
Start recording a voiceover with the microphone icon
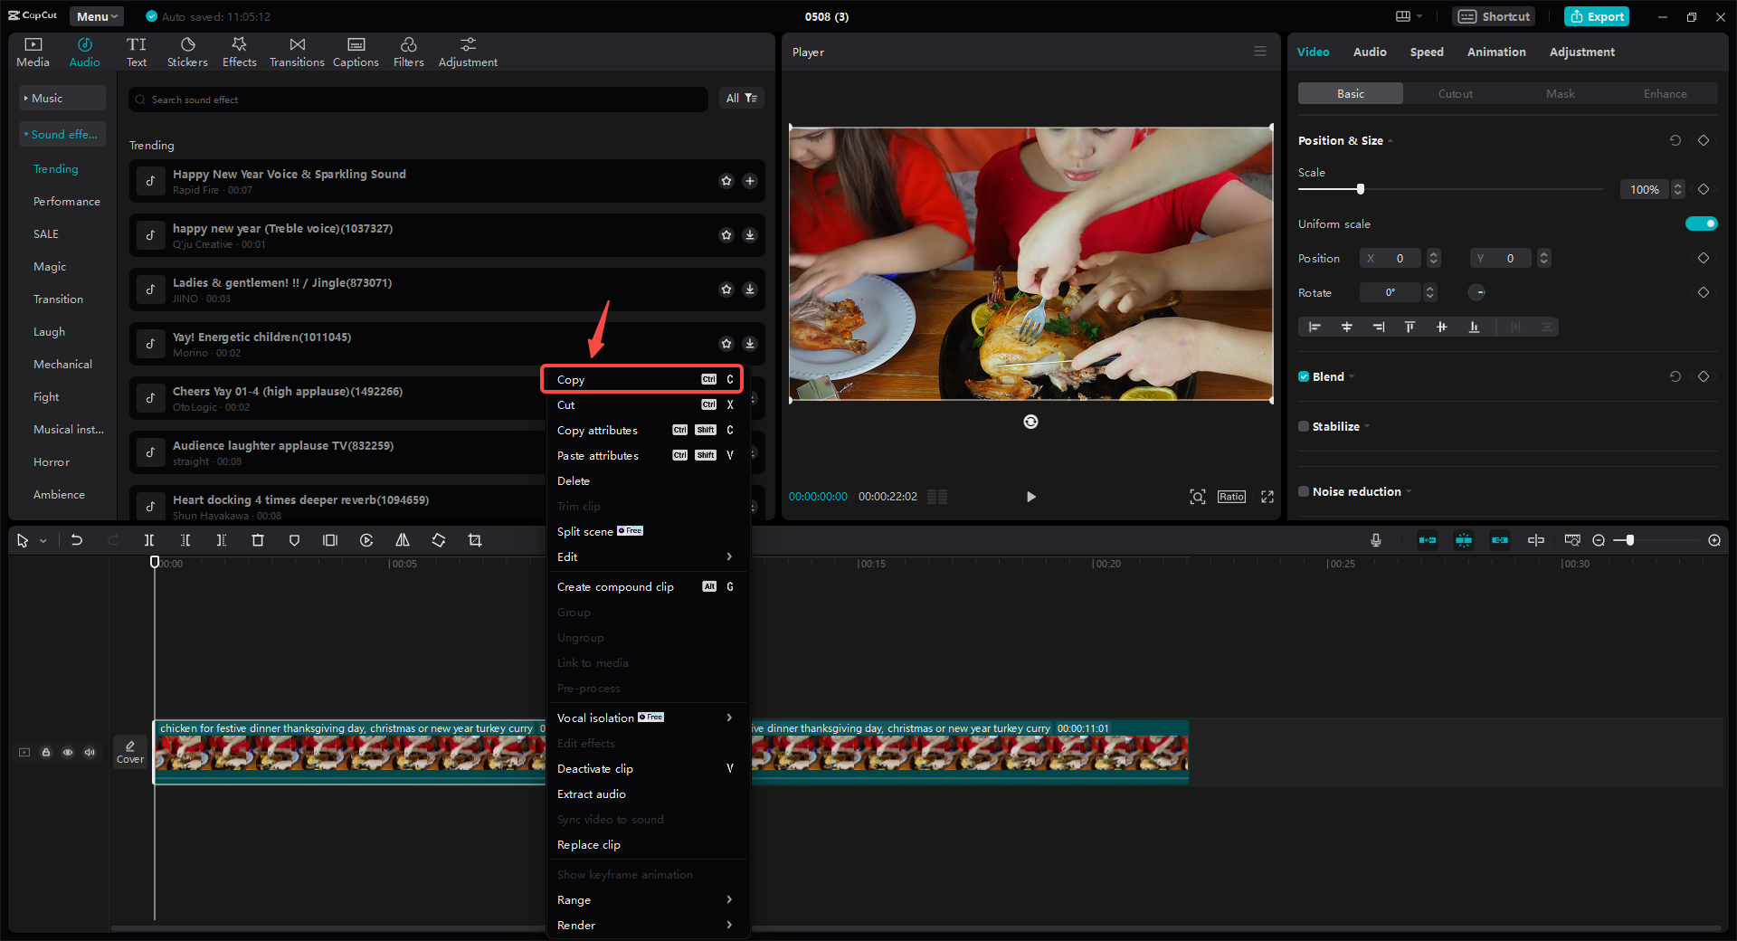1375,540
